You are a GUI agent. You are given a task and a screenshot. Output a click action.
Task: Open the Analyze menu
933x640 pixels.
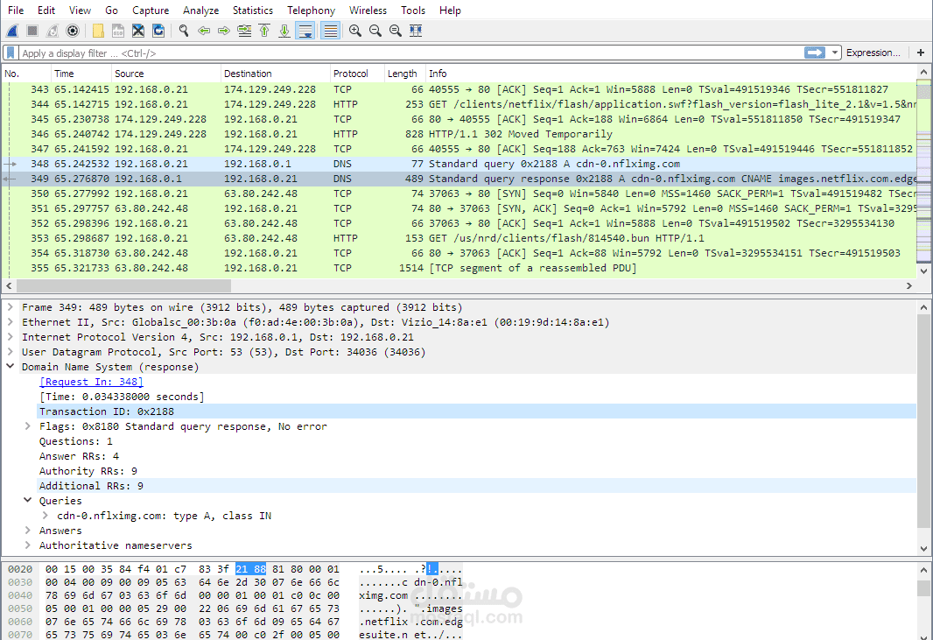[201, 11]
